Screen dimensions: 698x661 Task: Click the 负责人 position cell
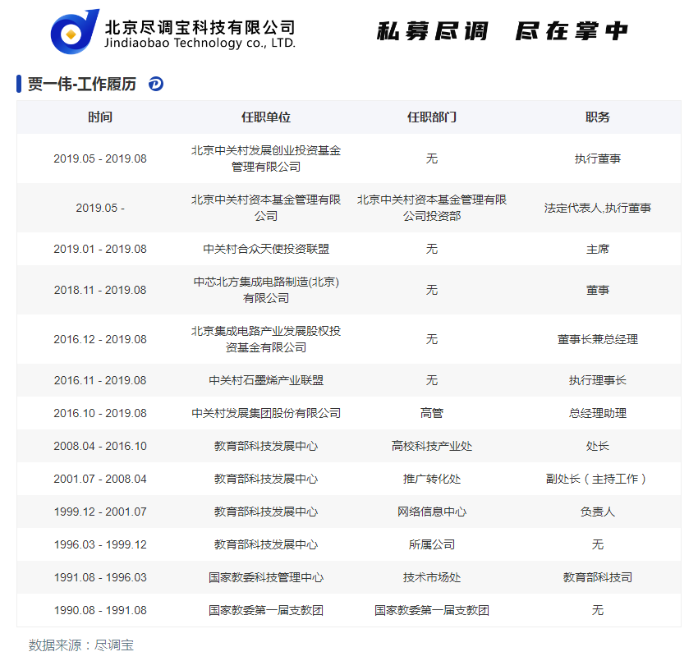pos(597,512)
